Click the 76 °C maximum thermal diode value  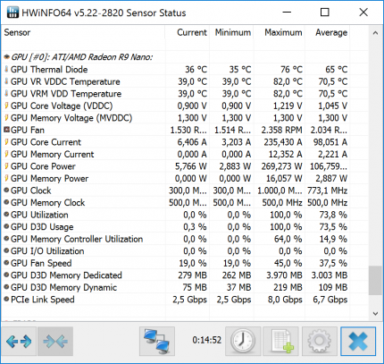(x=291, y=70)
